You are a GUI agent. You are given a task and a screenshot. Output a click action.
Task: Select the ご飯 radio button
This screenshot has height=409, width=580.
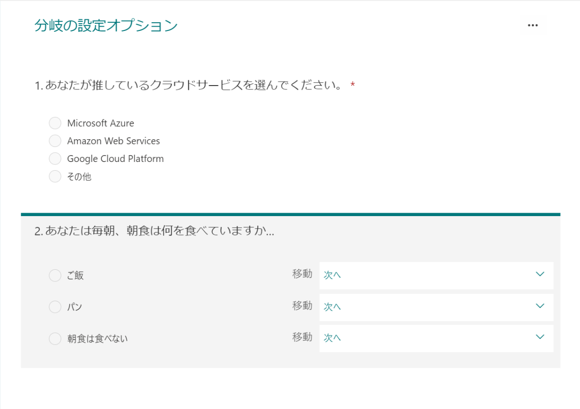click(x=55, y=276)
